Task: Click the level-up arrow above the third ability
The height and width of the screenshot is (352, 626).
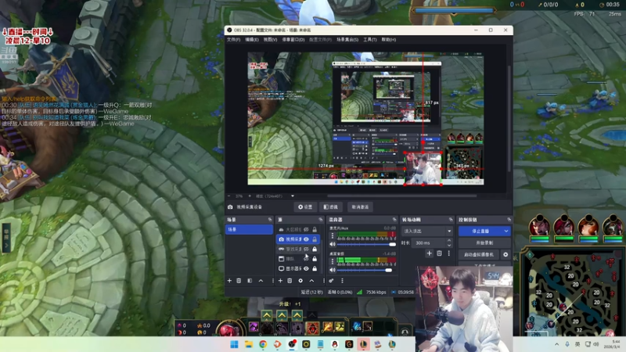Action: pyautogui.click(x=297, y=316)
